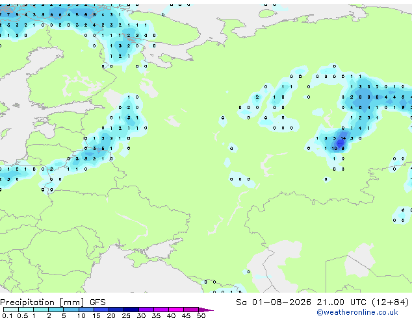The height and width of the screenshot is (318, 412).
Task: Click the dark blue precipitation maximum cell
Action: click(x=341, y=143)
